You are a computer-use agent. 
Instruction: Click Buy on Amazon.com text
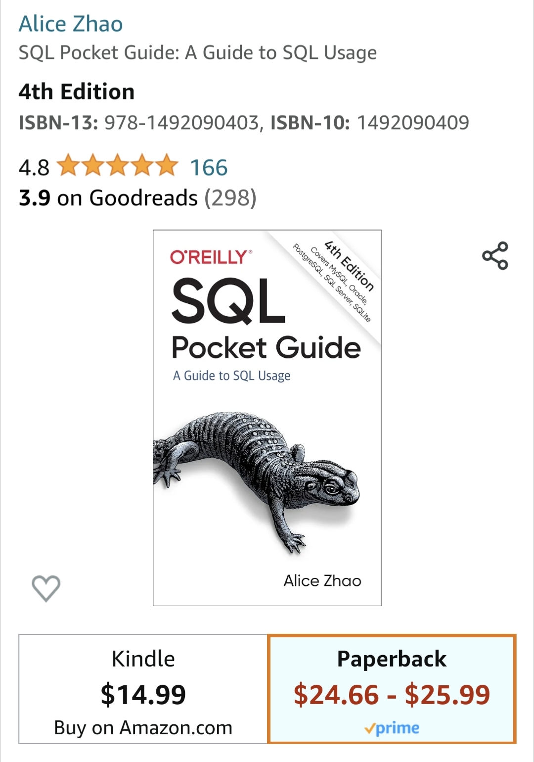coord(143,728)
